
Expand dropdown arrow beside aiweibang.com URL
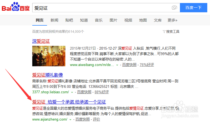(117, 65)
